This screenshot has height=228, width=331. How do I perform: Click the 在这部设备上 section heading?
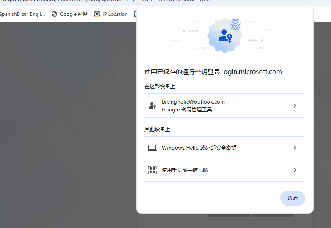point(160,86)
